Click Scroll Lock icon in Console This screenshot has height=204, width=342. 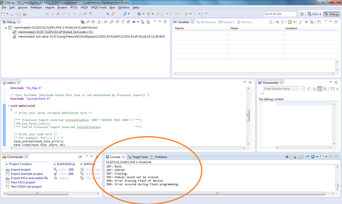click(300, 157)
